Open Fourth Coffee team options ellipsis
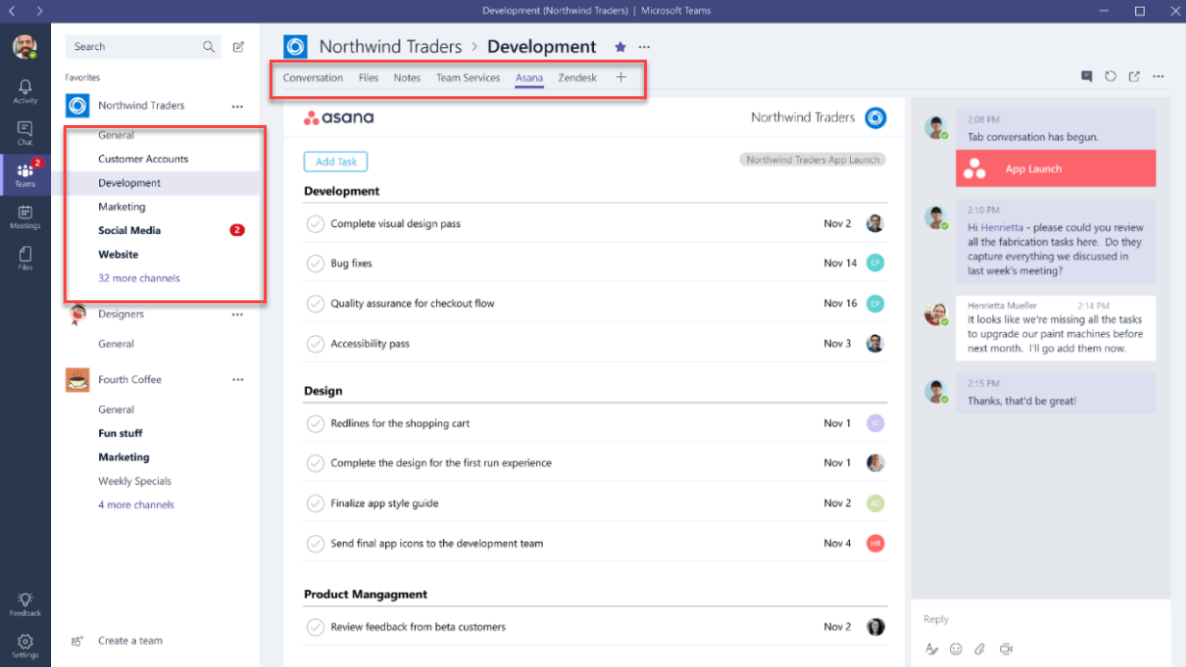 238,379
